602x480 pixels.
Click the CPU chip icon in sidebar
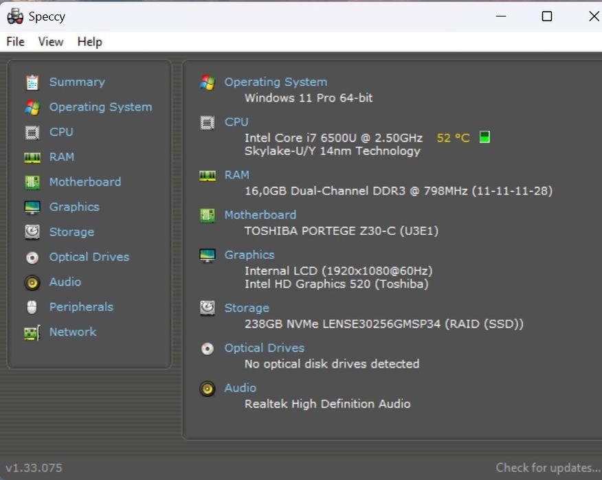(x=32, y=133)
